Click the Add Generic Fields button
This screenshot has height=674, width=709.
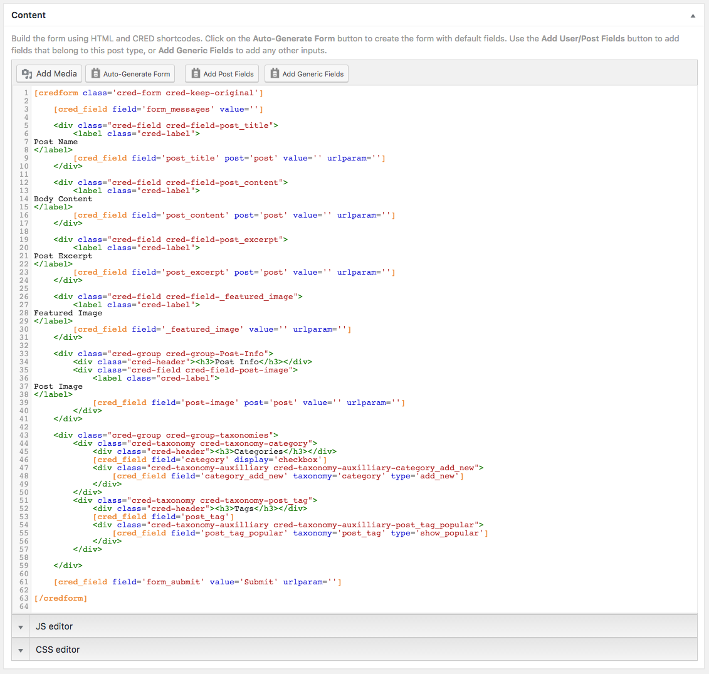point(307,74)
